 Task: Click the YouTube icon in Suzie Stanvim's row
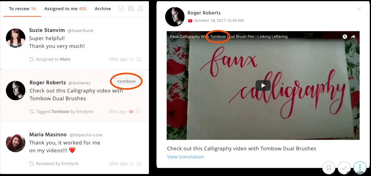pyautogui.click(x=132, y=59)
